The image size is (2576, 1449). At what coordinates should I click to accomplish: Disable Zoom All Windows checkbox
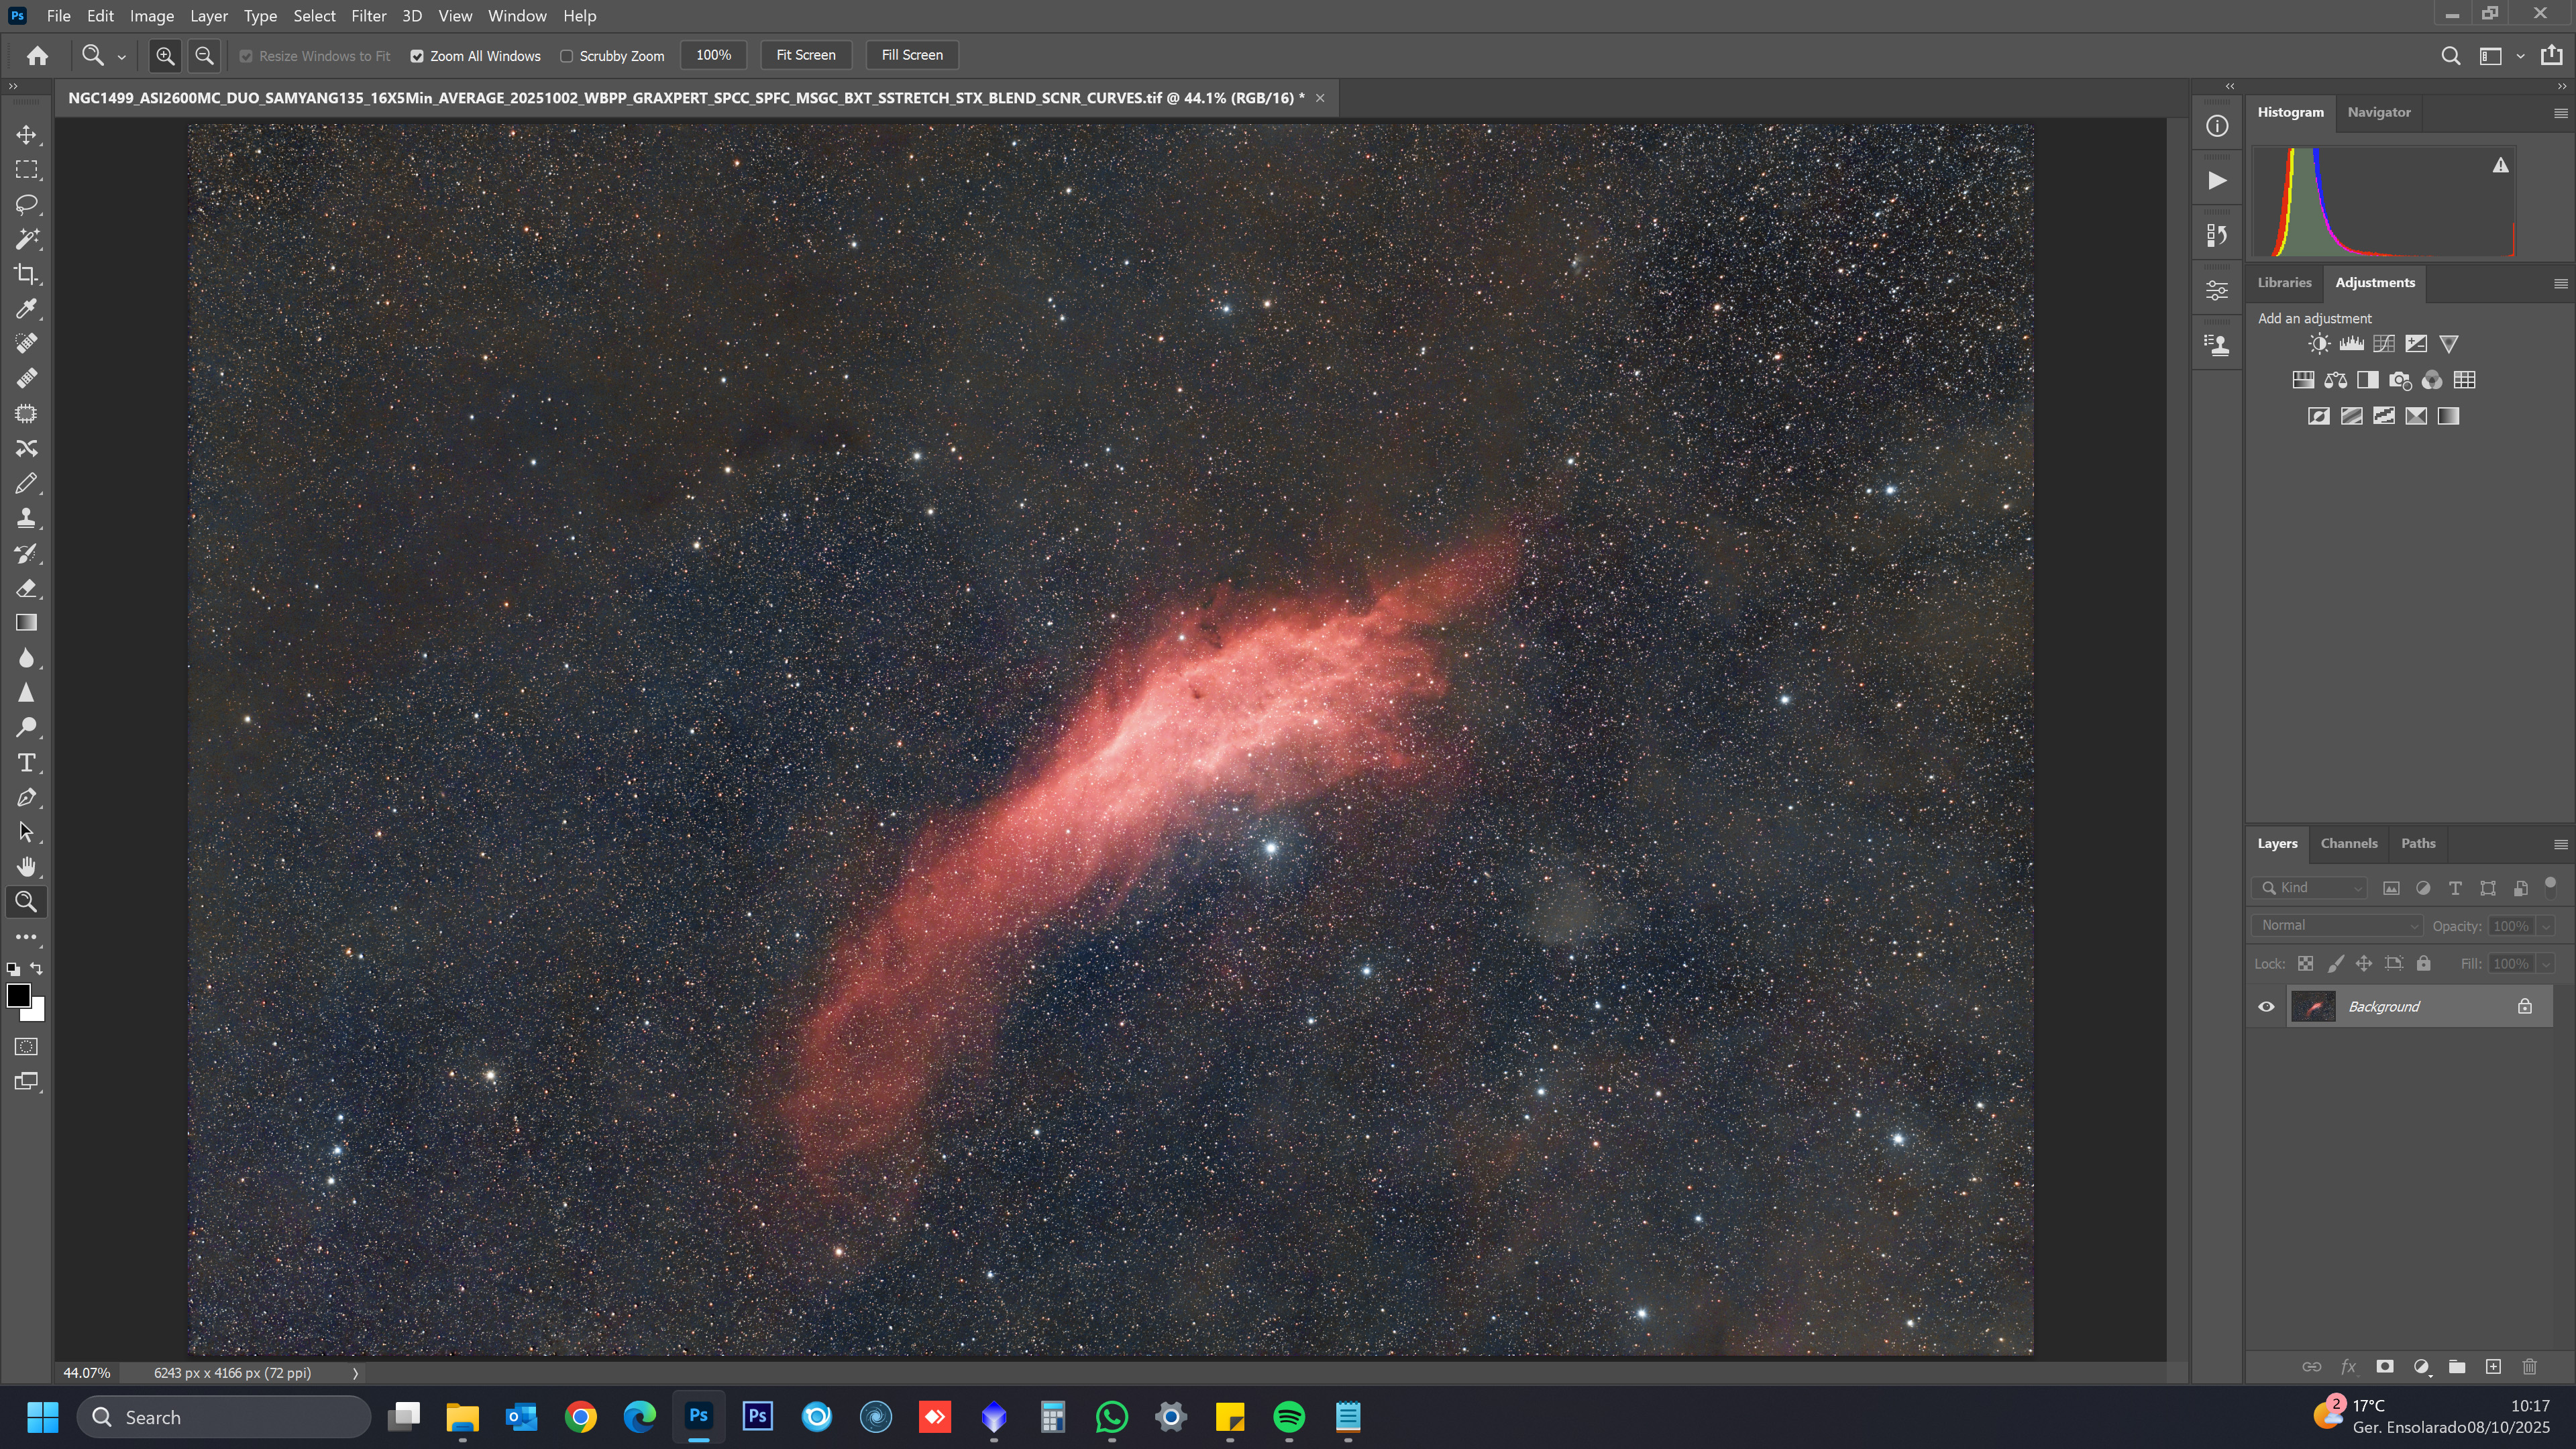[x=417, y=56]
